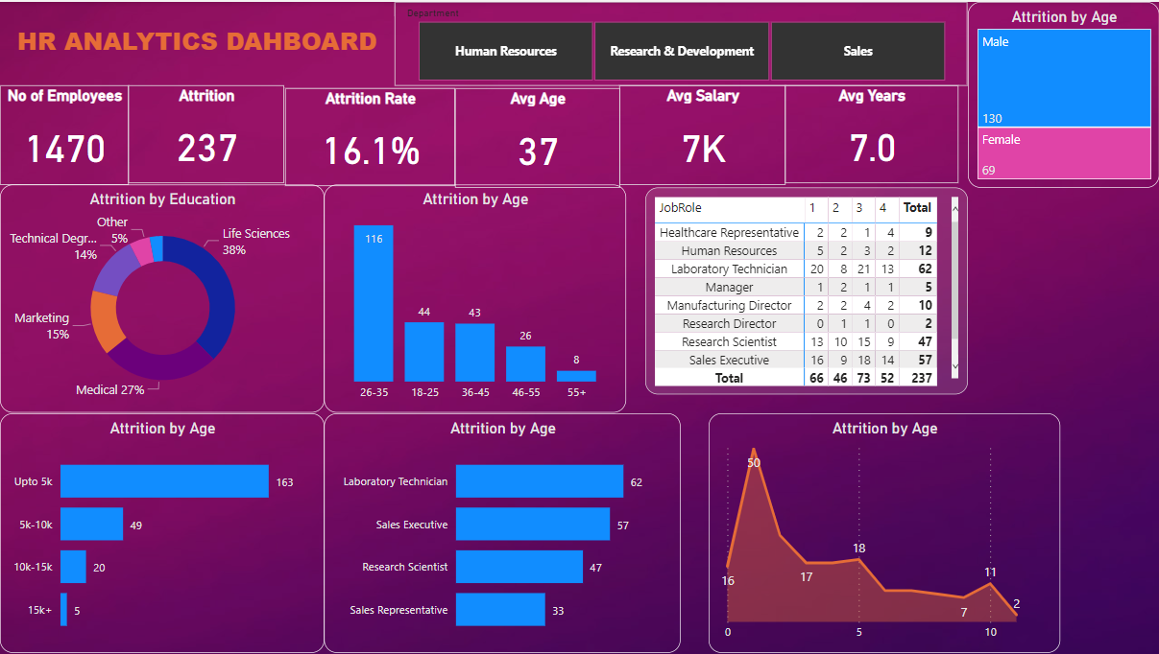Click the HR ANALYTICS DAHBOARD title
The image size is (1159, 654).
pos(194,40)
